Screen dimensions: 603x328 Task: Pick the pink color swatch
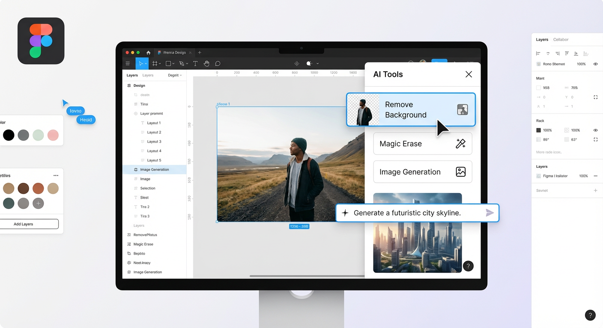53,135
